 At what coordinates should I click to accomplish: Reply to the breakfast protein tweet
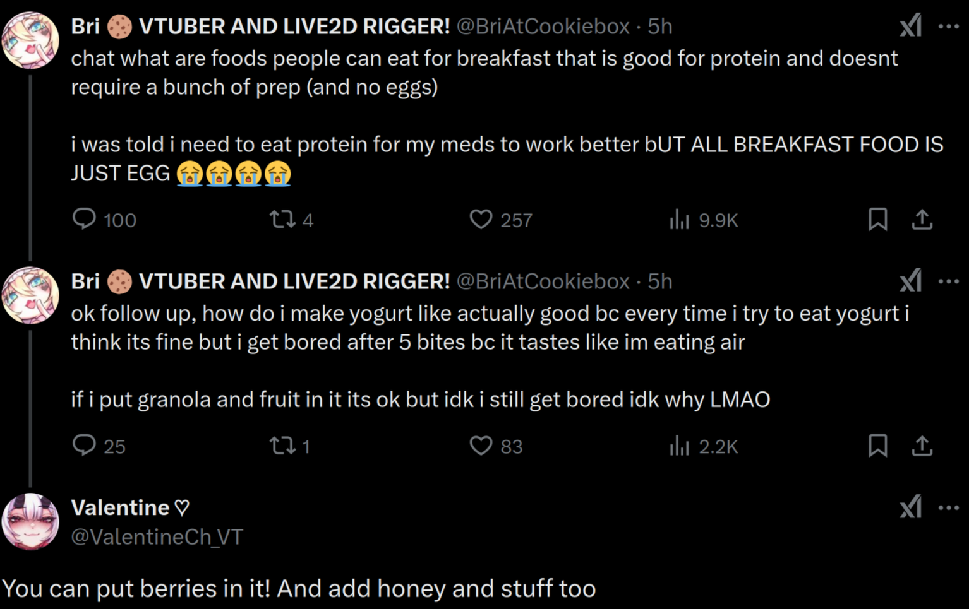tap(84, 219)
